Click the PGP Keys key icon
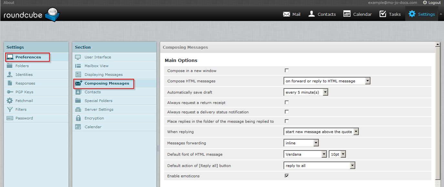444x187 pixels. [x=10, y=92]
